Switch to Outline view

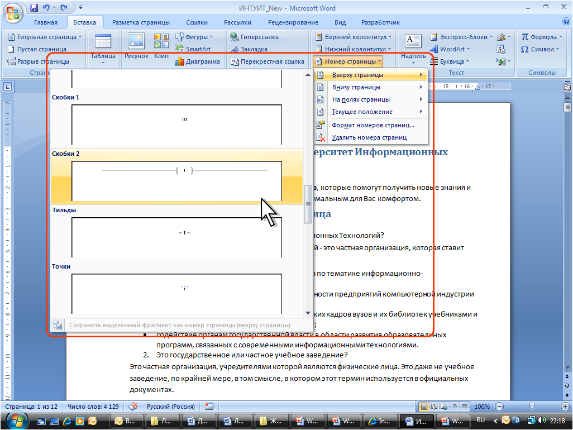pos(454,406)
